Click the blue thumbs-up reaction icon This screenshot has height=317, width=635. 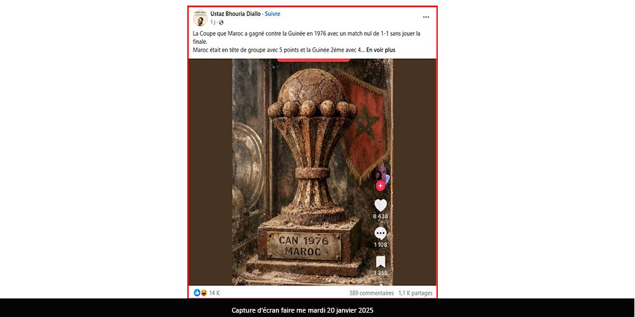197,293
